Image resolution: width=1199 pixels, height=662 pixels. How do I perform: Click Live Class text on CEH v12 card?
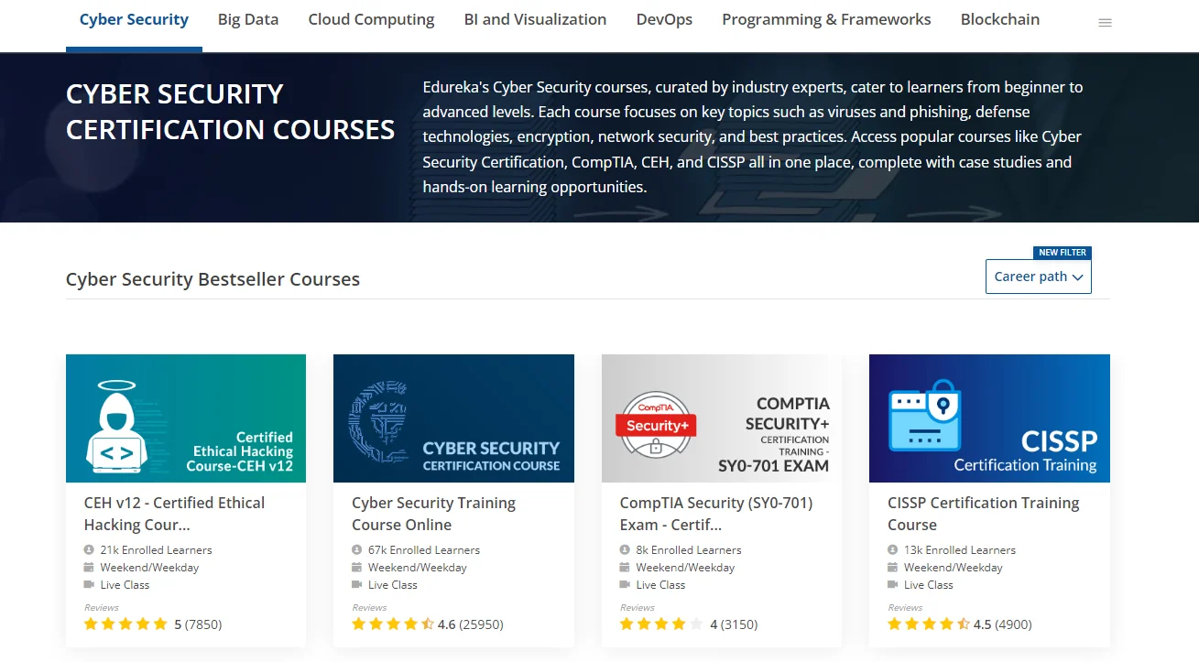tap(125, 585)
